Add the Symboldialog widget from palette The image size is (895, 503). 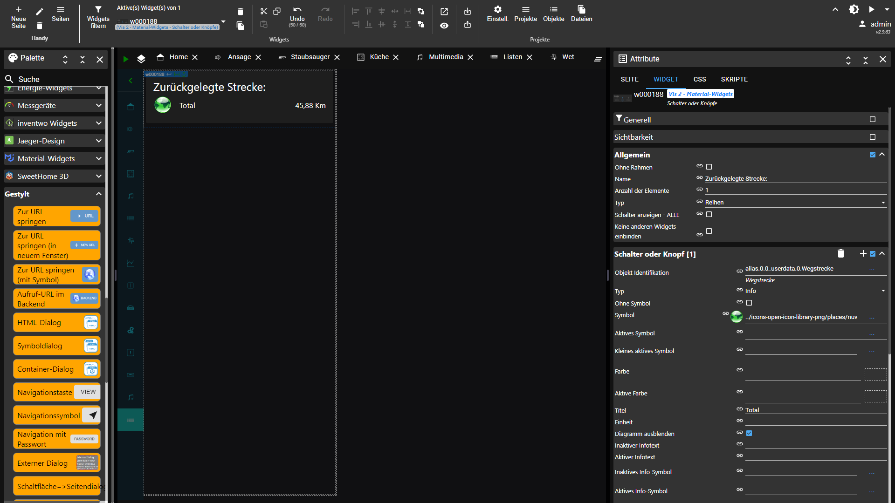point(57,346)
